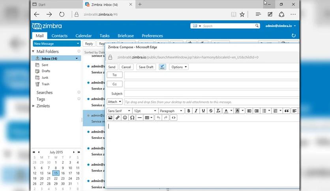Insert a special character with the Omega icon

point(132,118)
